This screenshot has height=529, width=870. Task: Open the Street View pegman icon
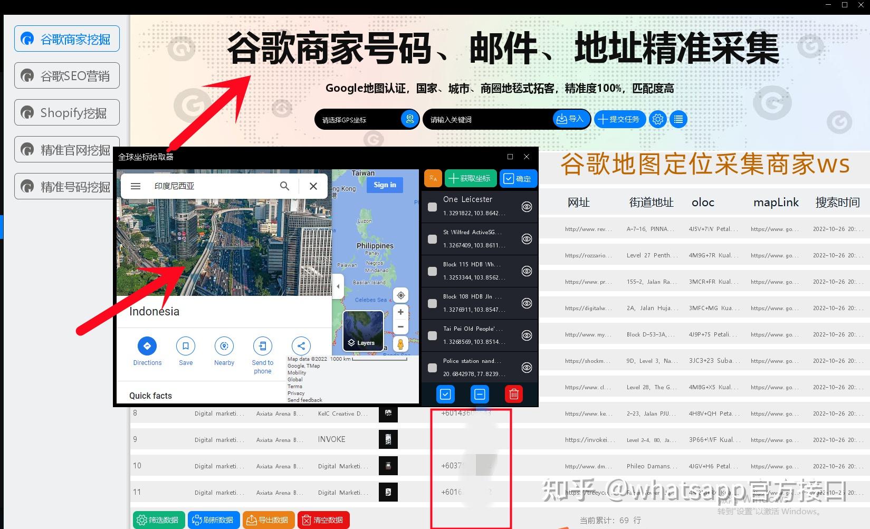(400, 344)
